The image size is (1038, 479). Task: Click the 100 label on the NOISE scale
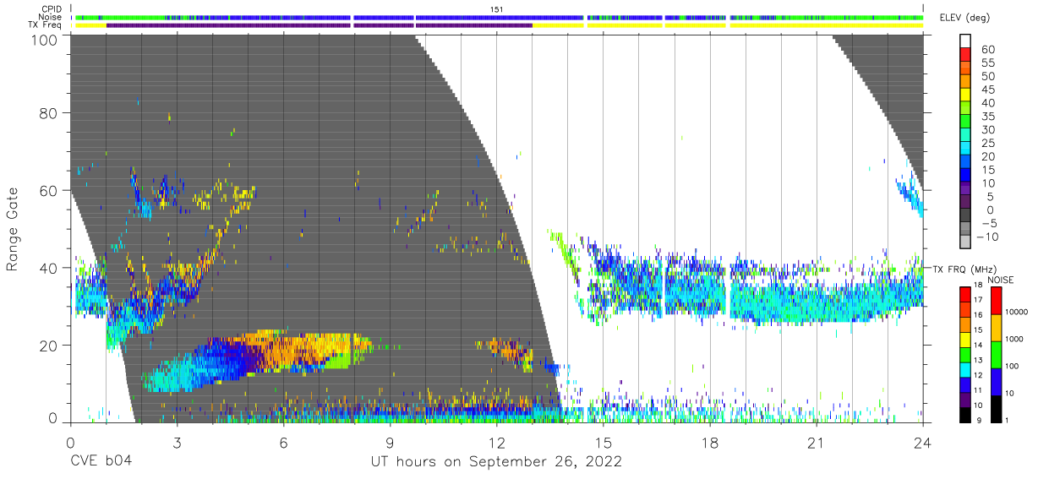[1011, 366]
